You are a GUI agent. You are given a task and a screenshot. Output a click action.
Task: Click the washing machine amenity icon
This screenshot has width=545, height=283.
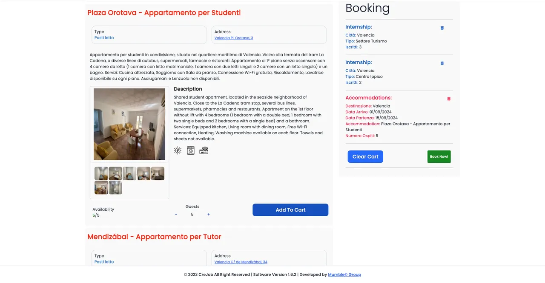pyautogui.click(x=190, y=150)
